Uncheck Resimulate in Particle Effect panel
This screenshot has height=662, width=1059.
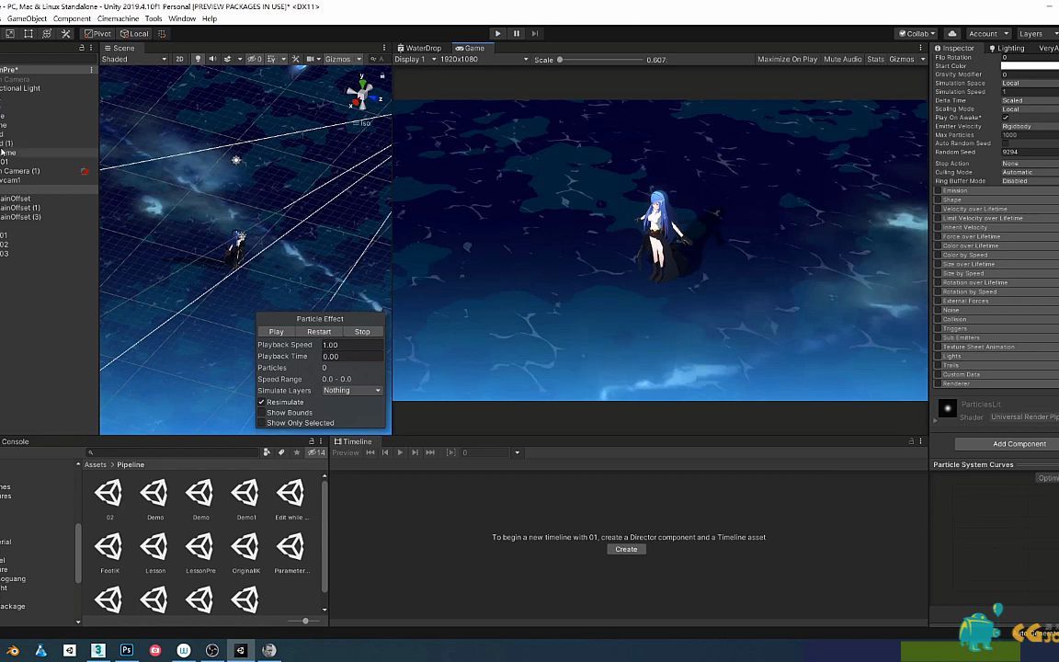(262, 402)
